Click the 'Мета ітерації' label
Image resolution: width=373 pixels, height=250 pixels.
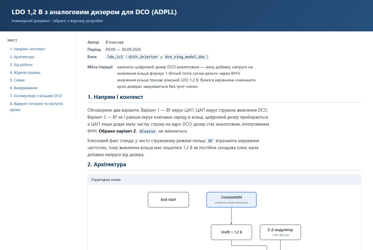[100, 67]
